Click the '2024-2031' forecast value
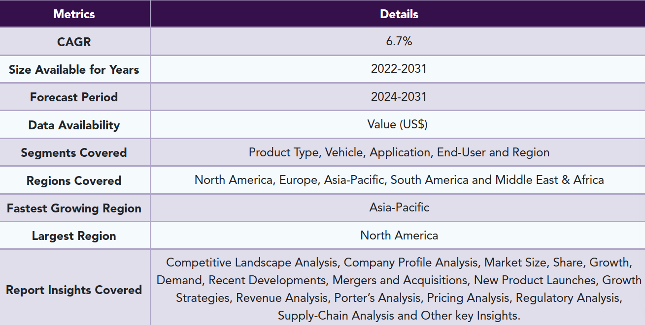This screenshot has height=325, width=645. [x=399, y=96]
